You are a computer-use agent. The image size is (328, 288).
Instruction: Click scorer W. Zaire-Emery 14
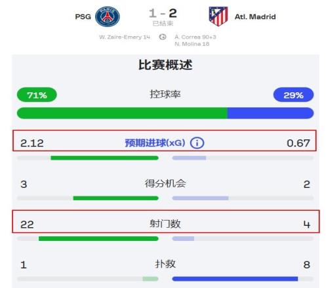(125, 37)
